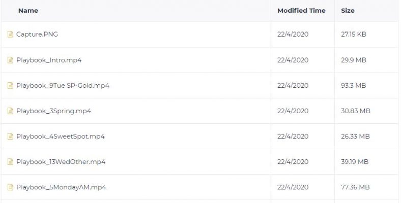
Task: Open the Playbook_4SweetSpot.mp4 entry
Action: (x=61, y=137)
